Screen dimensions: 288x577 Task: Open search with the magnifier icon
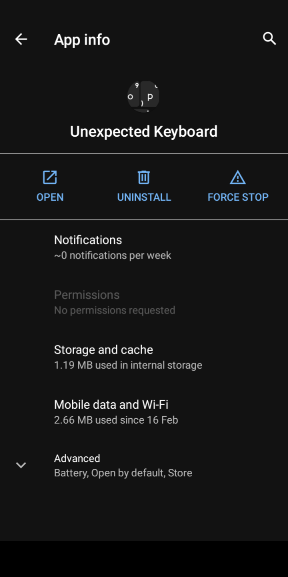(x=269, y=38)
